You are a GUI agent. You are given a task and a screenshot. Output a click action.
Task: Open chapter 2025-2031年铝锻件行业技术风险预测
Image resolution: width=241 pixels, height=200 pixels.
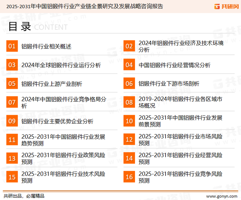(x=63, y=177)
